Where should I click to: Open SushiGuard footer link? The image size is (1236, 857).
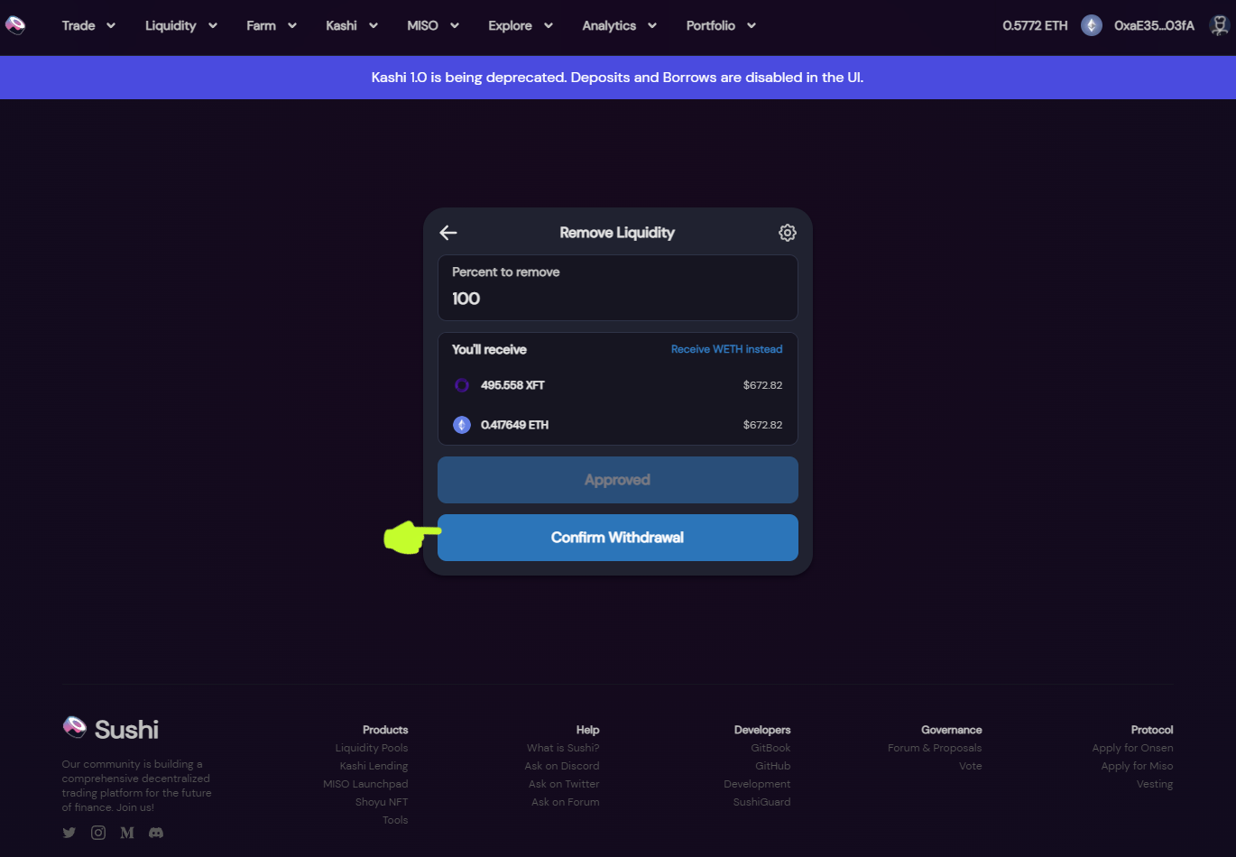coord(762,802)
